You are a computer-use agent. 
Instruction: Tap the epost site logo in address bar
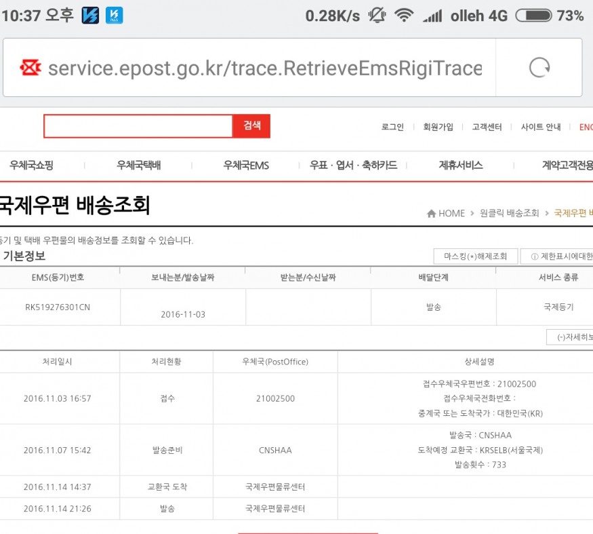pyautogui.click(x=30, y=68)
